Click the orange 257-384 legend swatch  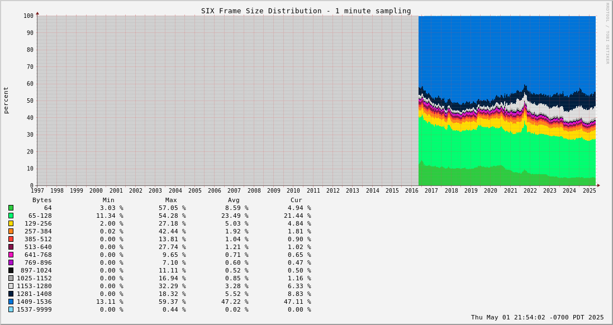point(11,231)
